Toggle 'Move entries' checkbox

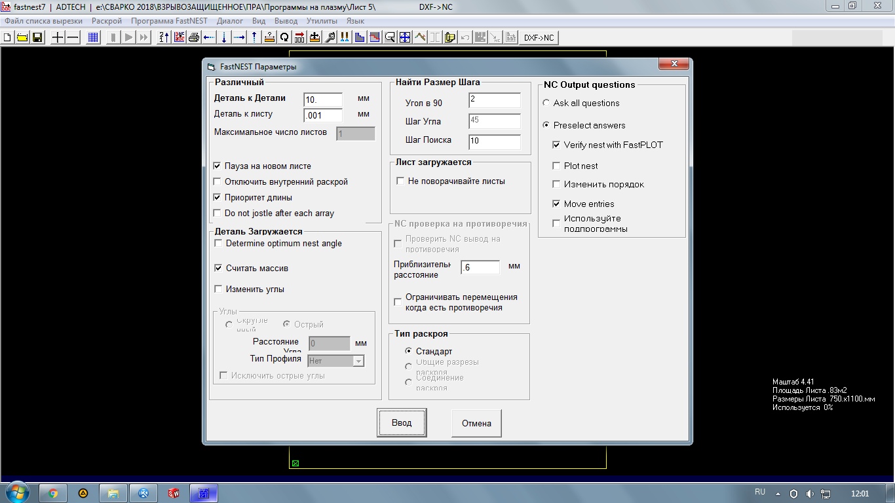click(x=557, y=204)
